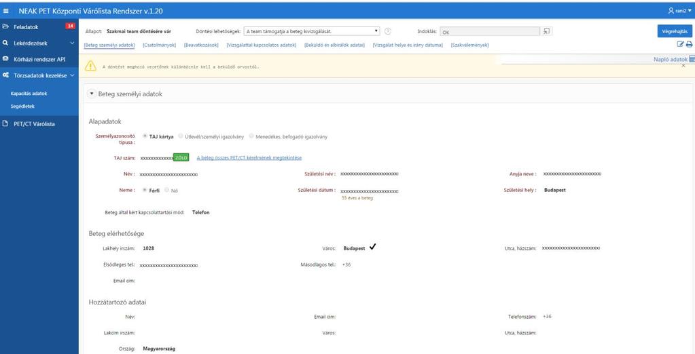The width and height of the screenshot is (695, 354).
Task: Click the postal code value 1028
Action: [x=149, y=248]
